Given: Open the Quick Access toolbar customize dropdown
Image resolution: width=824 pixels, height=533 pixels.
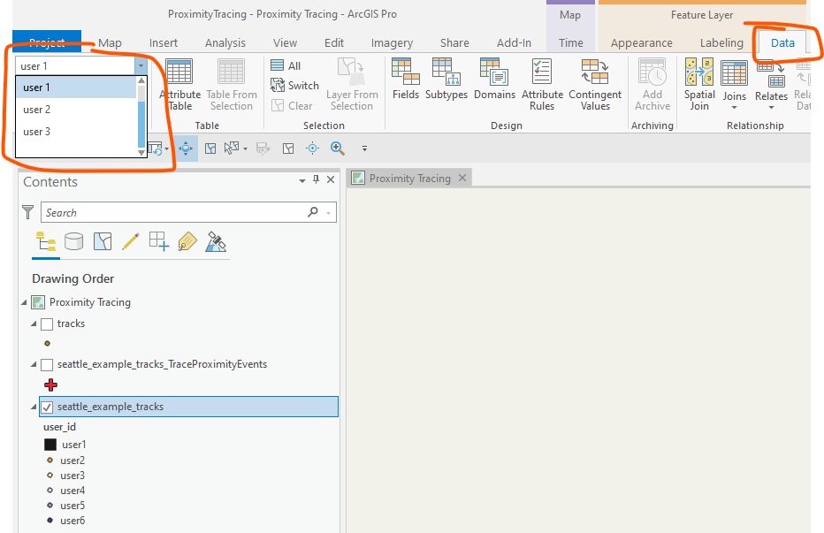Looking at the screenshot, I should coord(364,148).
